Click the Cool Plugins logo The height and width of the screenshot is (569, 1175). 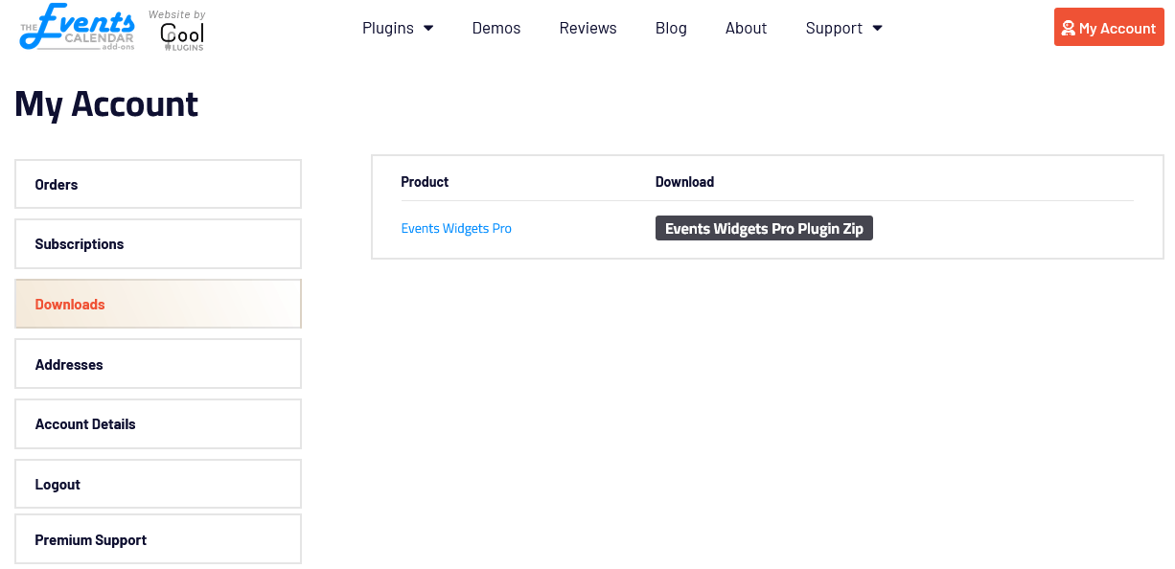[182, 32]
